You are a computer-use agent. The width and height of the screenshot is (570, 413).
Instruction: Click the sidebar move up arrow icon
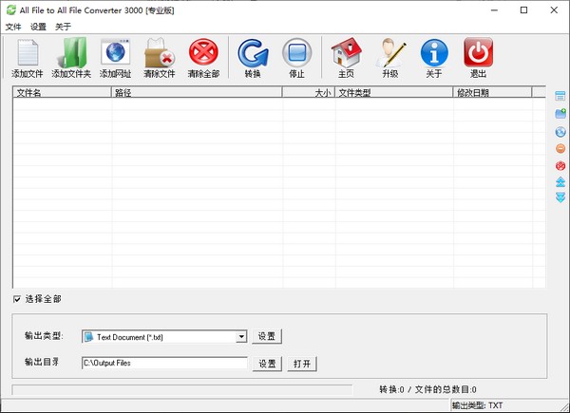click(x=560, y=182)
